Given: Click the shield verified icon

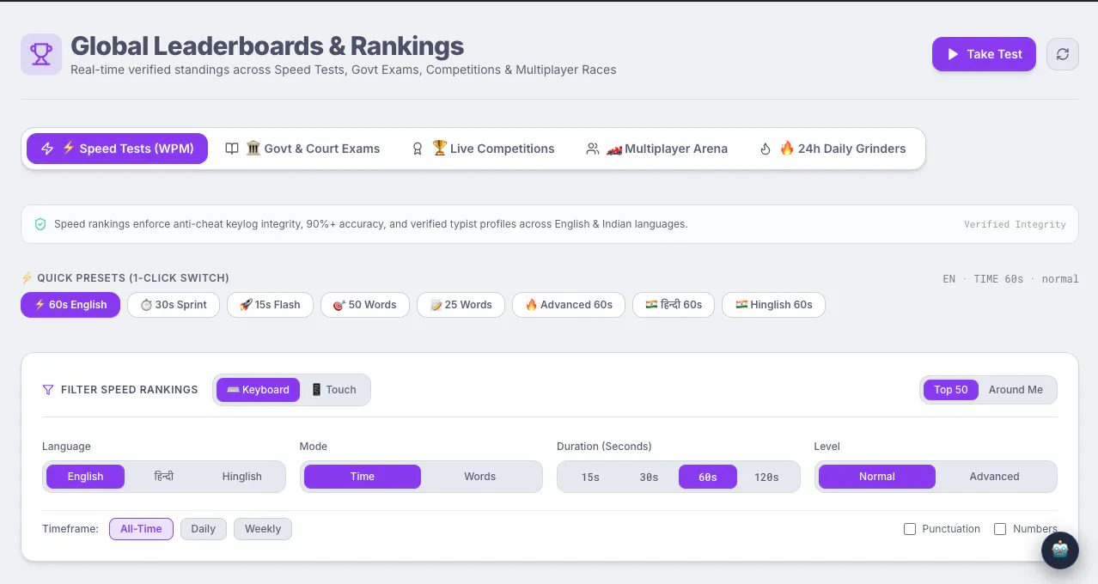Looking at the screenshot, I should point(40,224).
